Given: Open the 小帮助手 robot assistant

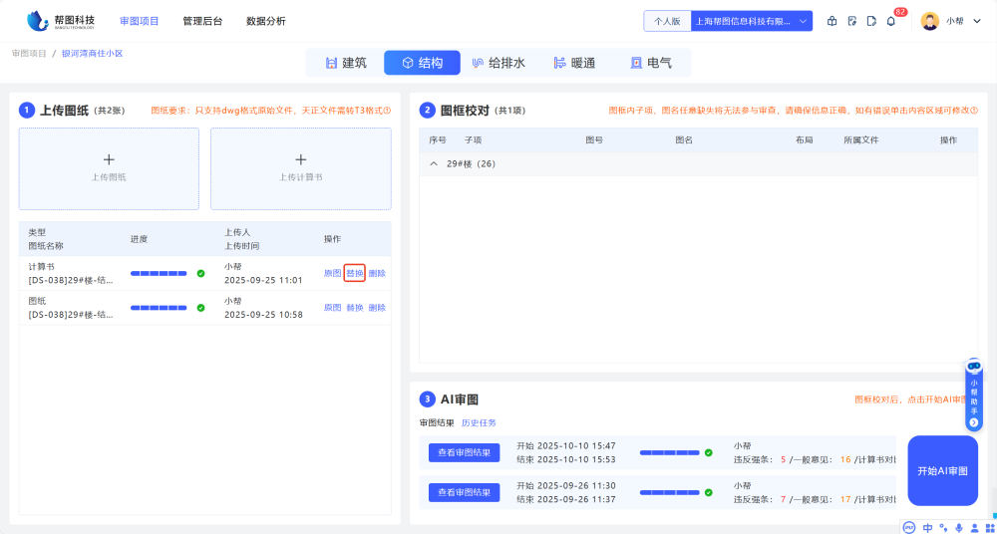Looking at the screenshot, I should (x=974, y=395).
